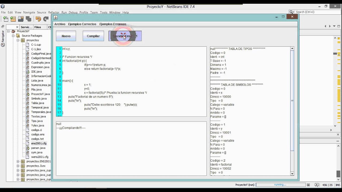Image resolution: width=342 pixels, height=192 pixels.
Task: Open the Ejemplos Erroneos menu
Action: [113, 24]
